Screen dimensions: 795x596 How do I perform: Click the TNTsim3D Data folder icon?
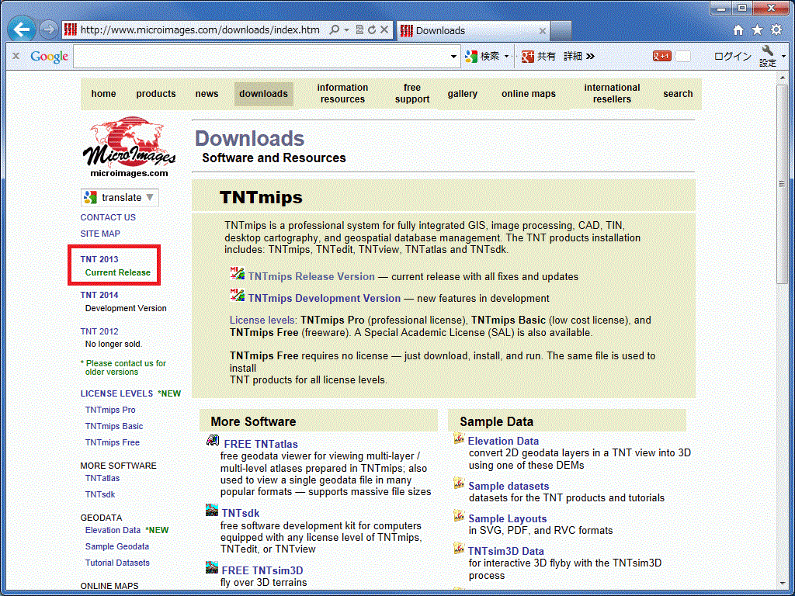coord(459,549)
